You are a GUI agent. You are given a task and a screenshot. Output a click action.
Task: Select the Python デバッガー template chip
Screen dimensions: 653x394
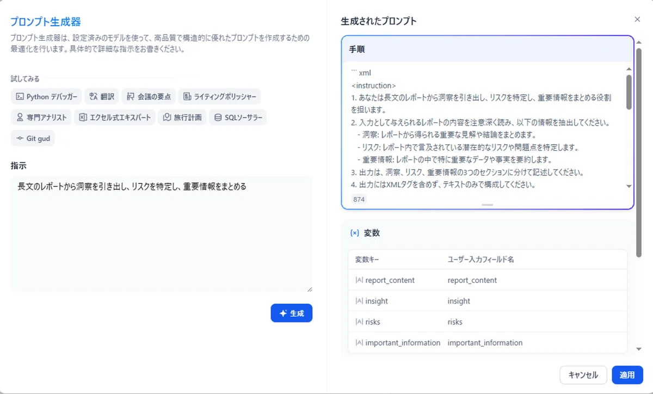point(46,96)
